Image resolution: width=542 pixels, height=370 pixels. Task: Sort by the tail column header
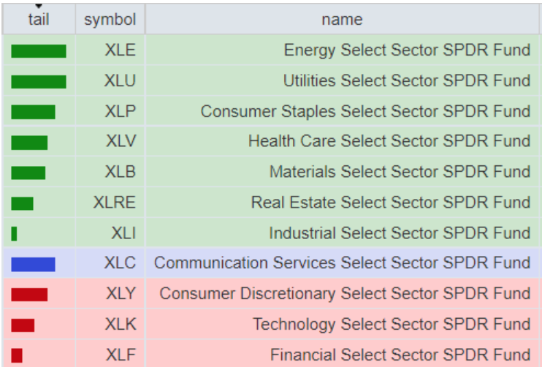point(38,20)
